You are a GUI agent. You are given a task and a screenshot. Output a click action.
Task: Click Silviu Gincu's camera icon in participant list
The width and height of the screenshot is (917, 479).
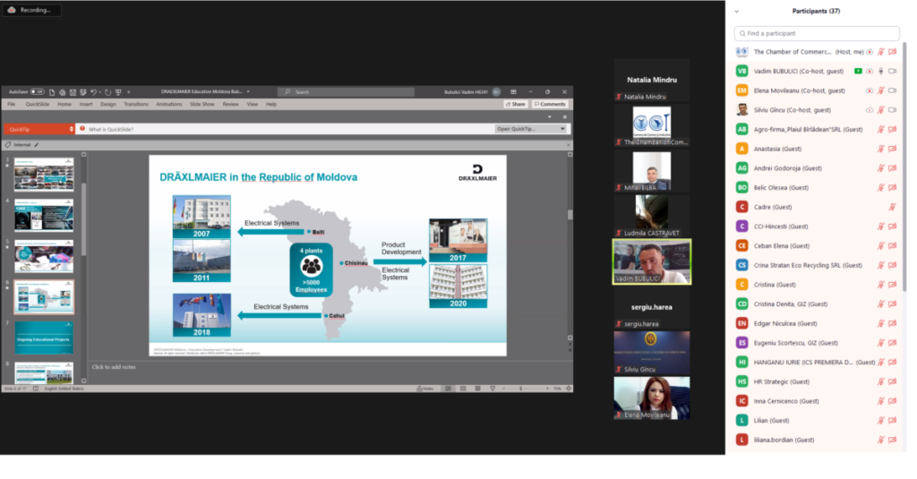[893, 110]
